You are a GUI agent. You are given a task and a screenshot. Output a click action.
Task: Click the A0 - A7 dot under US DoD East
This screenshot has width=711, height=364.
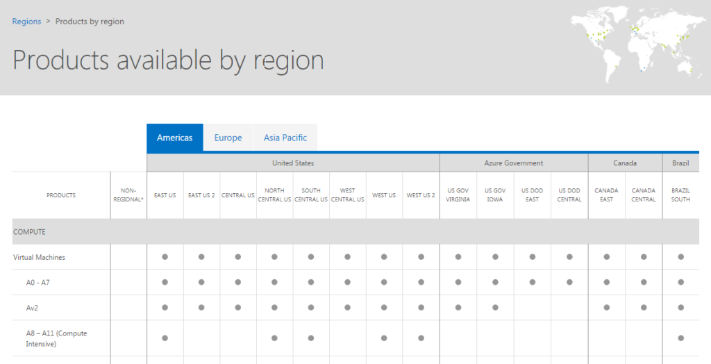(x=533, y=282)
